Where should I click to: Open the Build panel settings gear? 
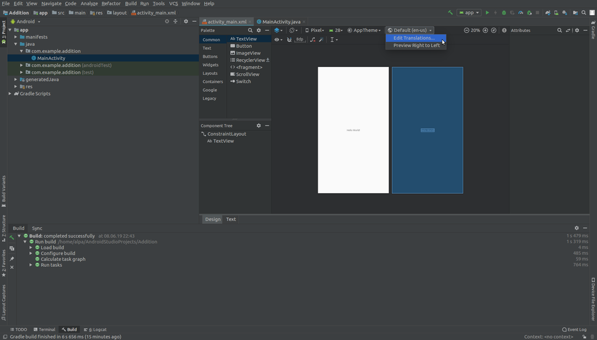tap(576, 228)
